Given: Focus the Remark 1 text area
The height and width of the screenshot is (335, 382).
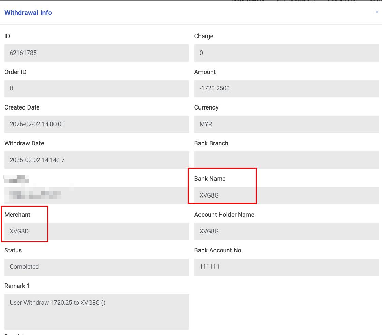Looking at the screenshot, I should coord(97,311).
